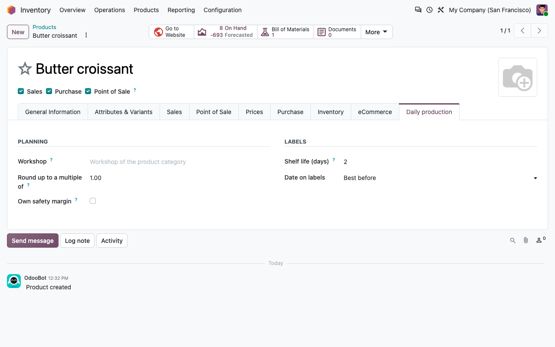Follow the Products breadcrumb link
Screen dimensions: 555x347
click(x=44, y=27)
